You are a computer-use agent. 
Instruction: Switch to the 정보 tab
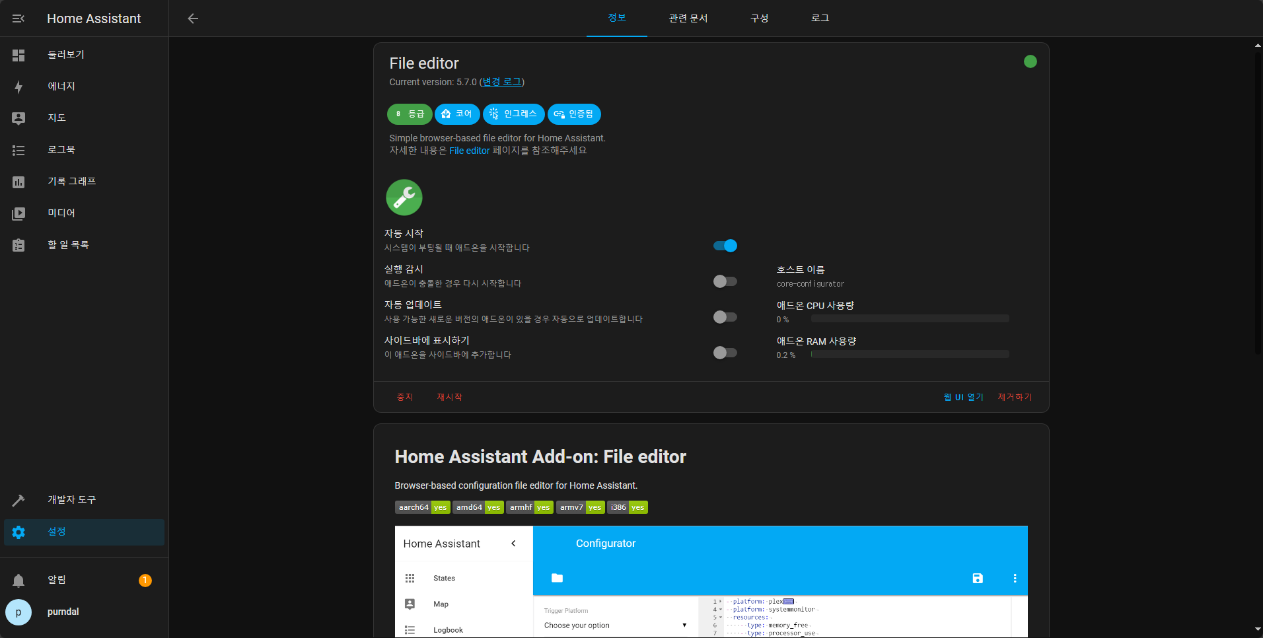pos(617,18)
